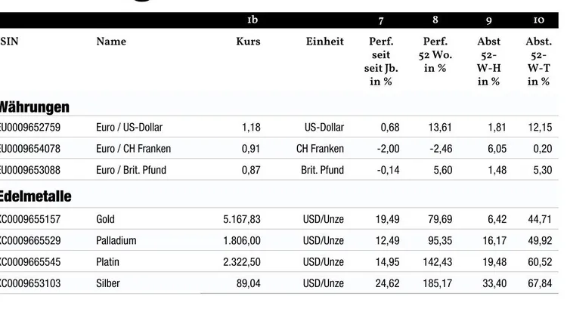
Task: Open the Euro / US-Dollar entry
Action: pyautogui.click(x=129, y=127)
